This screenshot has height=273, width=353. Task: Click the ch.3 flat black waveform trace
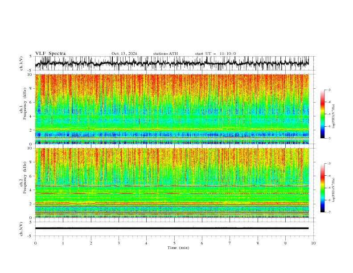[172, 228]
